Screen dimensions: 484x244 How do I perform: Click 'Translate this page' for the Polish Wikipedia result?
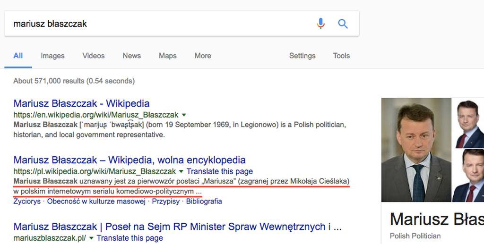coord(220,171)
